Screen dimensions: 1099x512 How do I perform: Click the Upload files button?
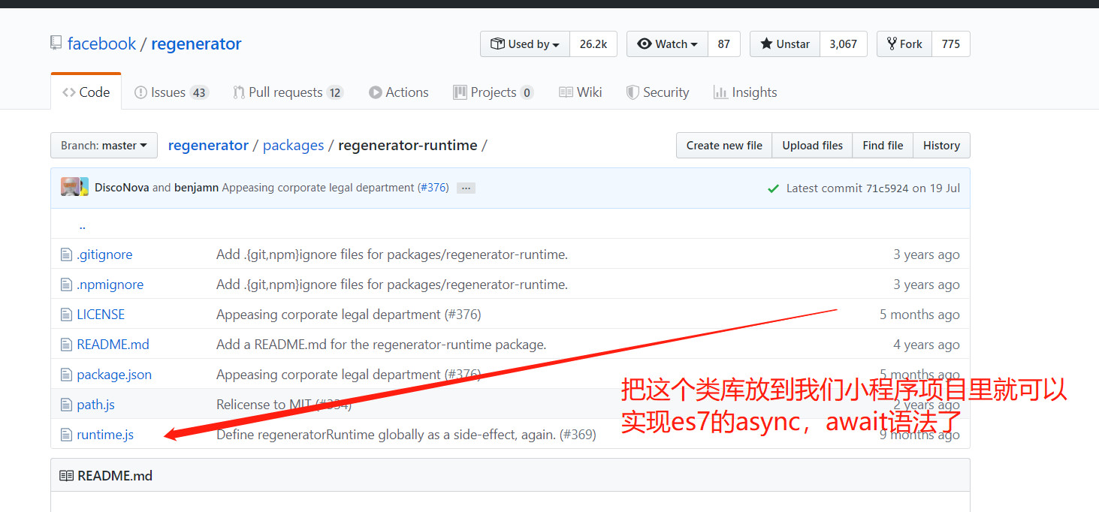click(x=812, y=146)
